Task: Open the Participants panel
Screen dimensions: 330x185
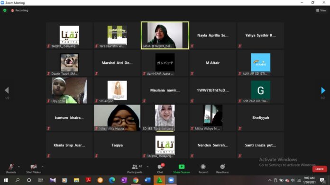Action: (135, 168)
